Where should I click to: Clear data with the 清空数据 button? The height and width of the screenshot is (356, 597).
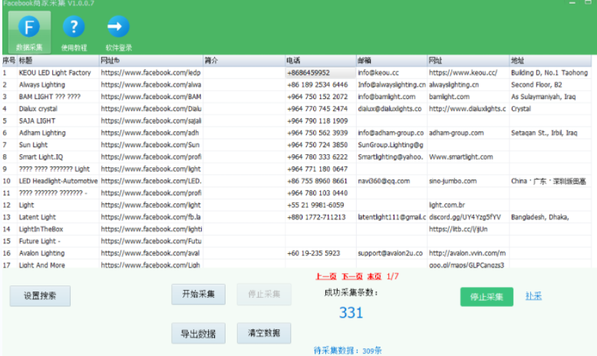click(264, 333)
